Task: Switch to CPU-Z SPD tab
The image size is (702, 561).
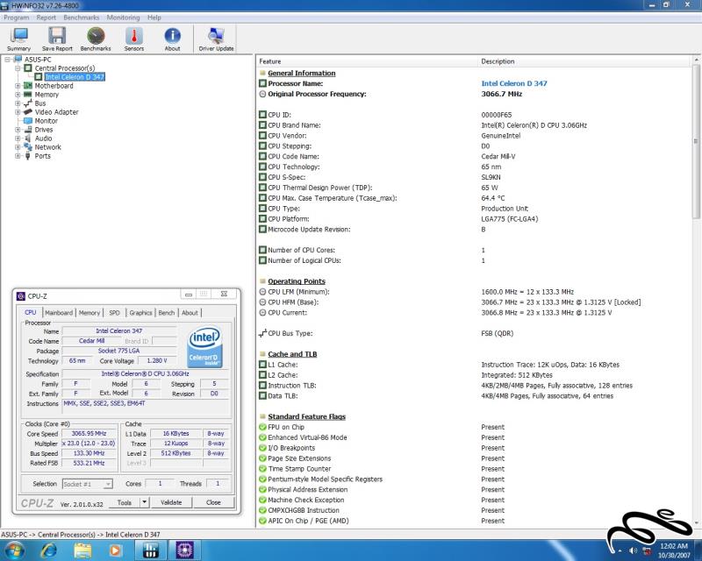Action: 115,313
